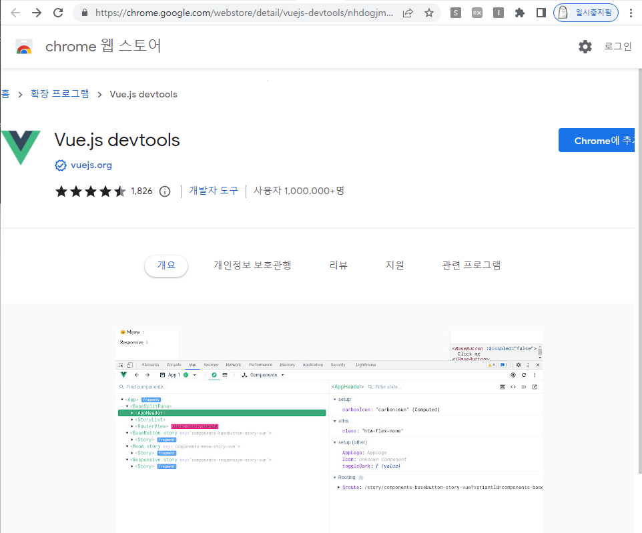Viewport: 642px width, 533px height.
Task: Open the vuejs.org publisher link
Action: pos(91,165)
